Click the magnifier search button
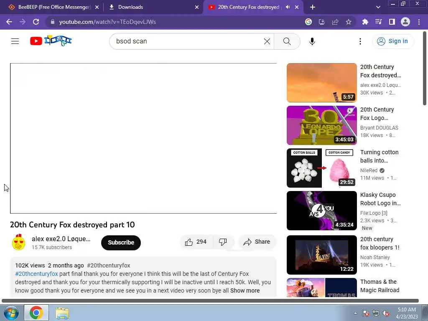Image resolution: width=428 pixels, height=321 pixels. [x=287, y=41]
